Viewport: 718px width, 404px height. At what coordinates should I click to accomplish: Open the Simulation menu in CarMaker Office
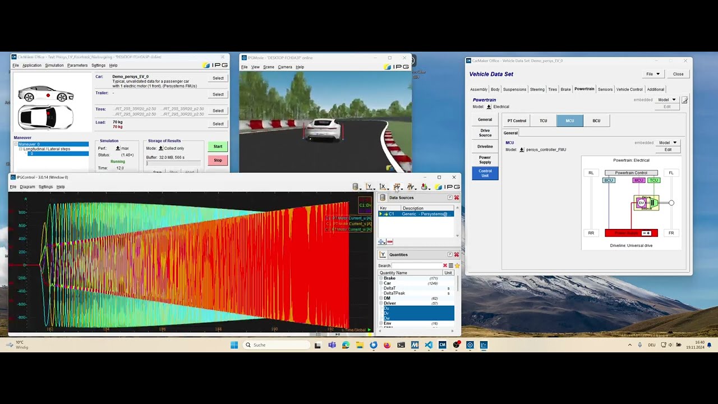(x=54, y=66)
